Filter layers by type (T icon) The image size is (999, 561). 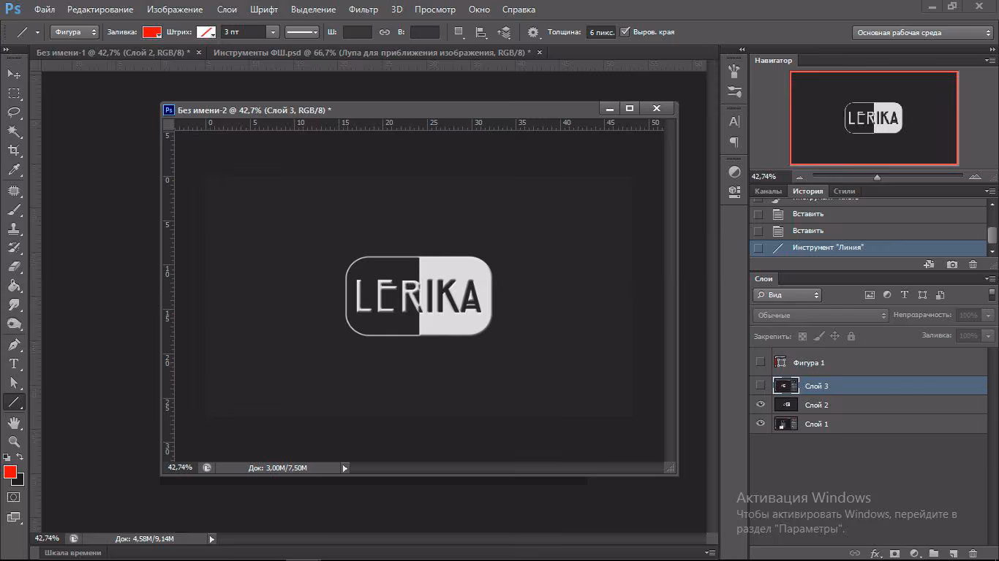[905, 295]
